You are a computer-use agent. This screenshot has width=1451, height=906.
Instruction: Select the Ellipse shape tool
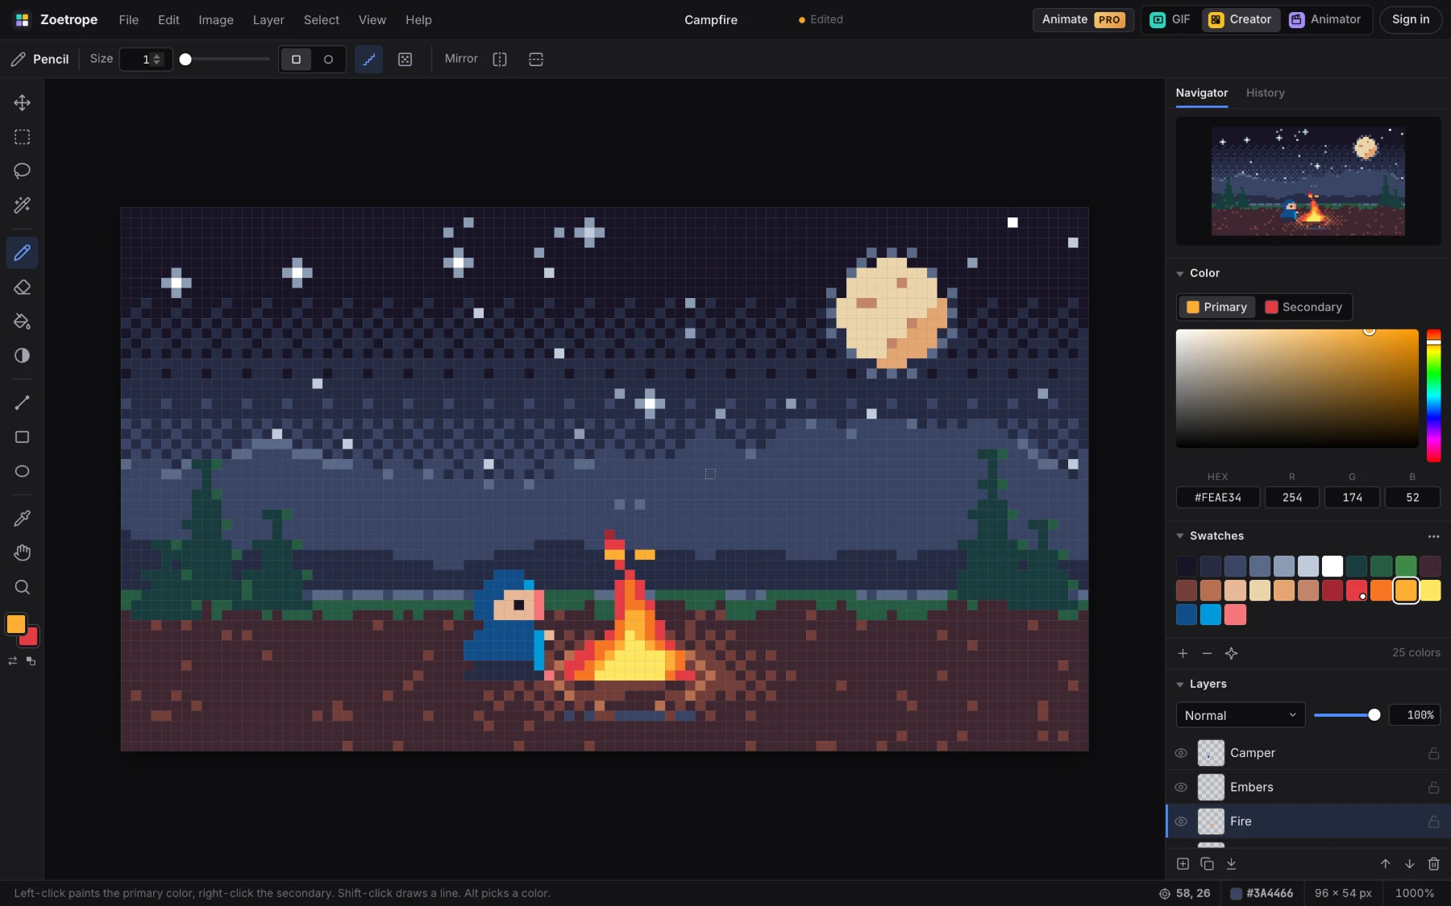click(22, 471)
